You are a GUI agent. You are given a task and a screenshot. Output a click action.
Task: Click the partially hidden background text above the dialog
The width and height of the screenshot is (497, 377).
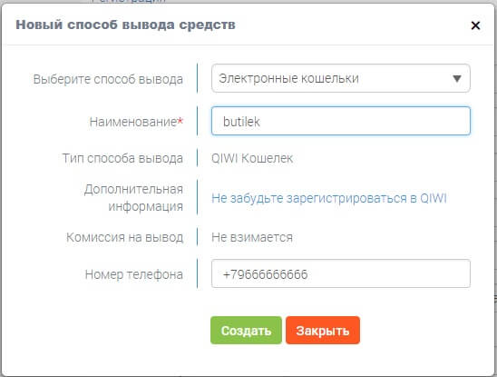129,1
